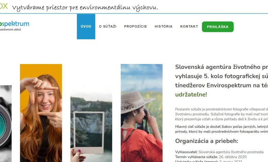Click the 'Poslaním súťaže' intro paragraph
This screenshot has height=162, width=268.
pos(222,114)
